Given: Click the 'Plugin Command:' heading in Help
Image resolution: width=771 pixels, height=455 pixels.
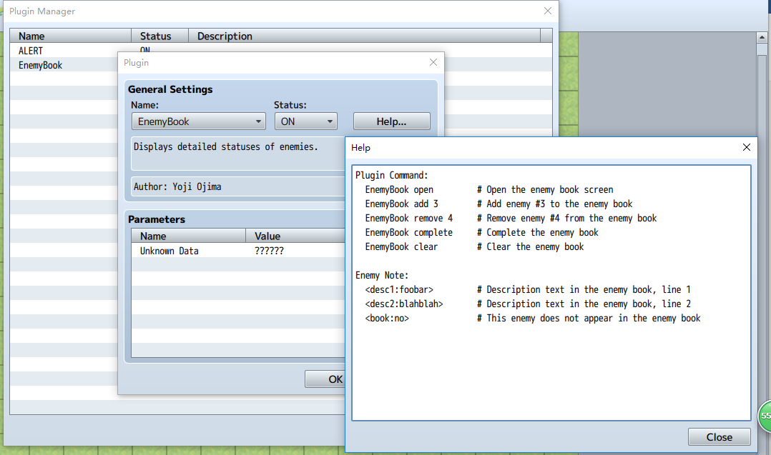Looking at the screenshot, I should tap(392, 175).
